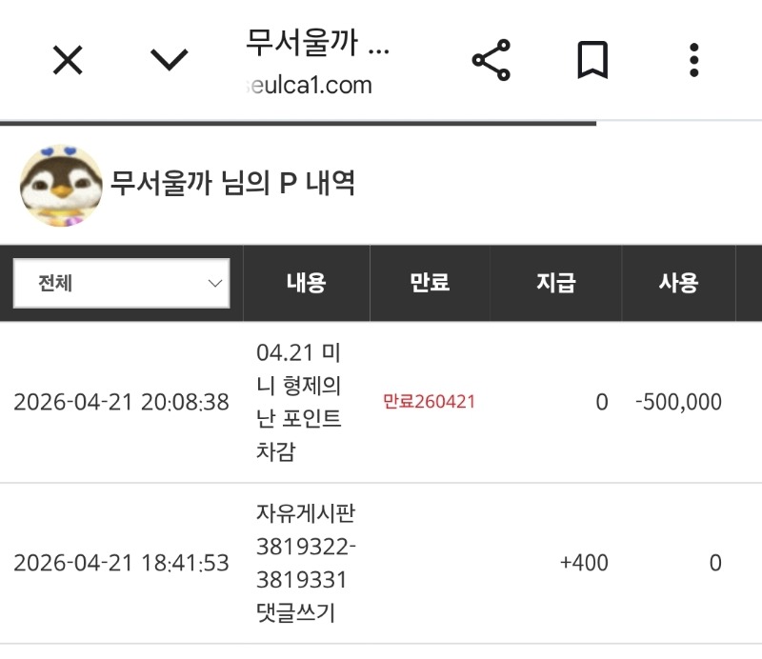Bookmark this page with the bookmark icon
Viewport: 762px width, 659px height.
tap(592, 61)
